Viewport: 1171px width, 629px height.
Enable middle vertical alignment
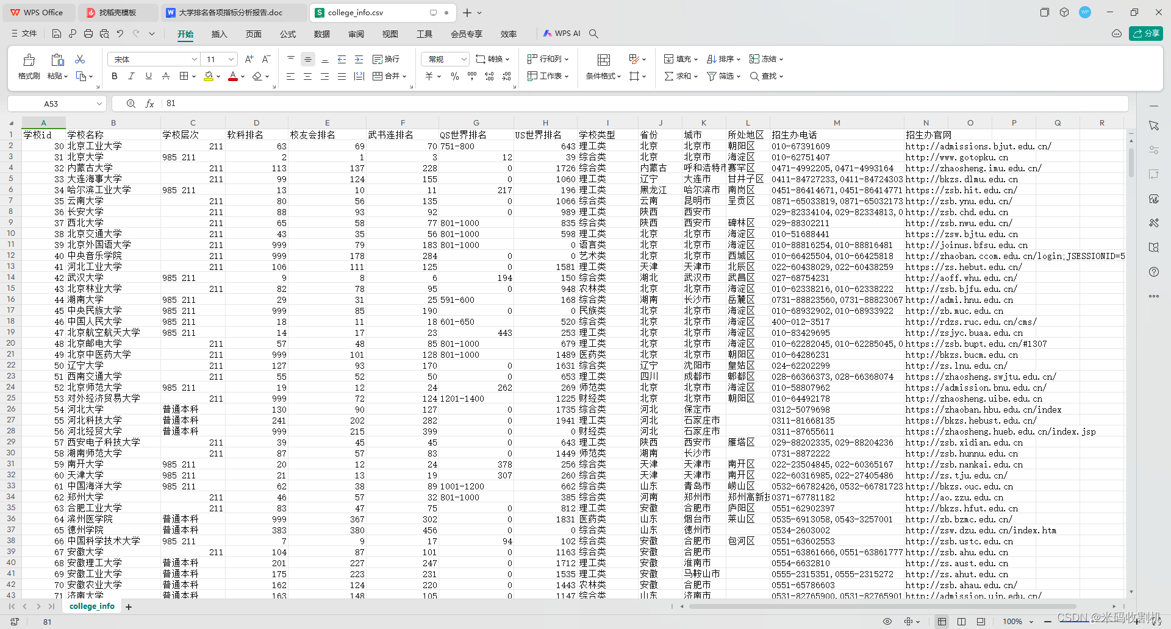click(308, 59)
